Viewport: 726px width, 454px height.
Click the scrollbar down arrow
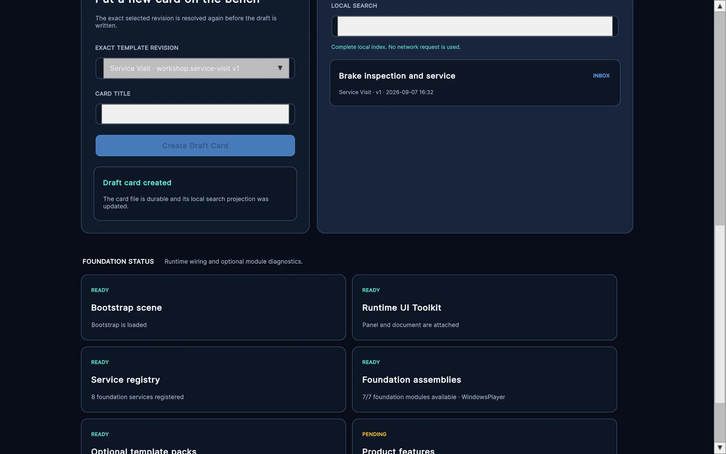(x=720, y=448)
